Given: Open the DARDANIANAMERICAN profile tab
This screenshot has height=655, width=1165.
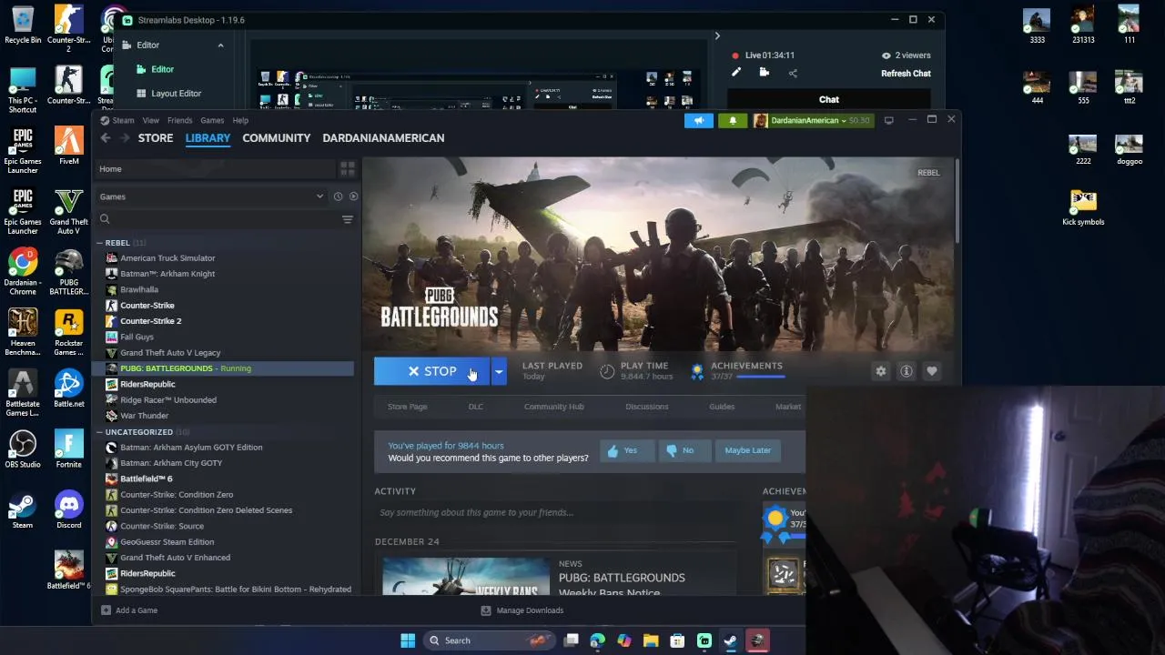Looking at the screenshot, I should click(383, 137).
